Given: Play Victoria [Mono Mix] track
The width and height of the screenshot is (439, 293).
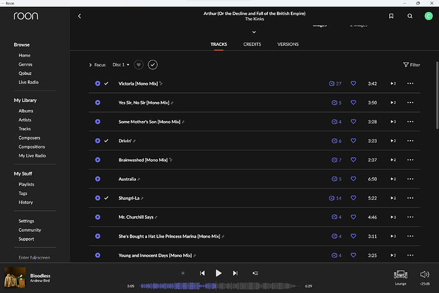Looking at the screenshot, I should (x=97, y=83).
